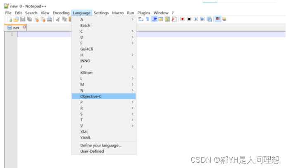Close the open Language menu
The width and height of the screenshot is (286, 168).
tap(81, 13)
